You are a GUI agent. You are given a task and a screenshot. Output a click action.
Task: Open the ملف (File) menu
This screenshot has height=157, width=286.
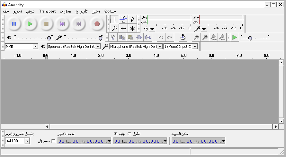[6, 11]
